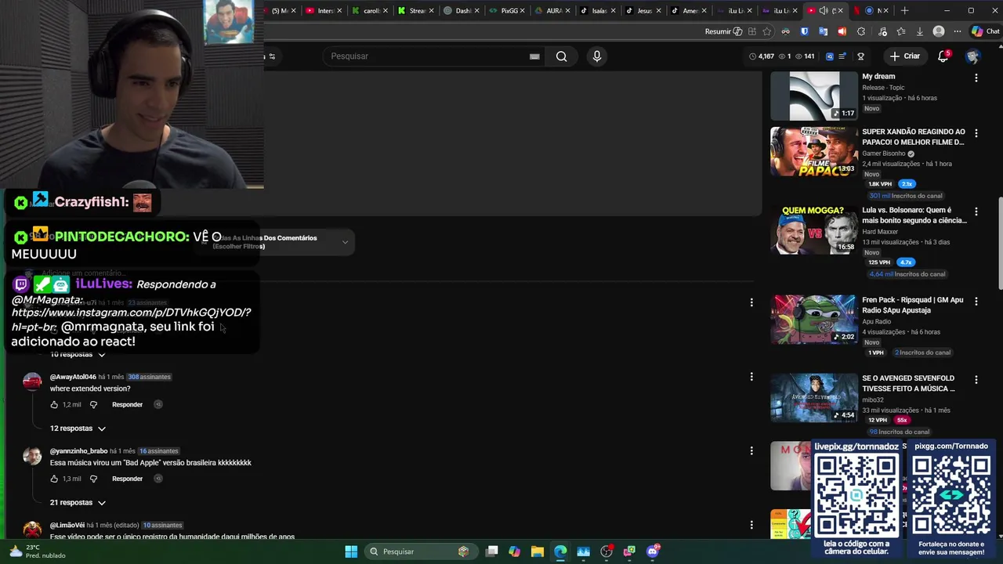
Task: Open YouTube notifications bell
Action: [x=943, y=56]
